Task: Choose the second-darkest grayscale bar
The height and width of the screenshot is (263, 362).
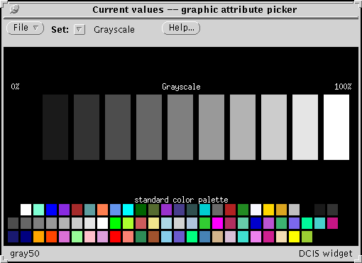Action: click(87, 127)
